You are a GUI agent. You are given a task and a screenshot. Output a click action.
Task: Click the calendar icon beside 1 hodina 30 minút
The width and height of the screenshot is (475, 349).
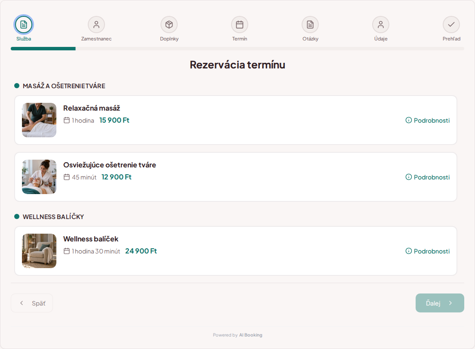67,251
